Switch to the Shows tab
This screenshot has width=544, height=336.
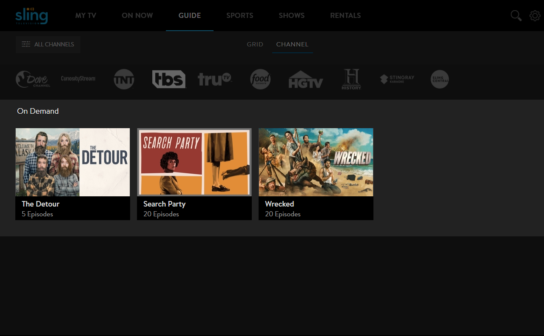(x=292, y=15)
